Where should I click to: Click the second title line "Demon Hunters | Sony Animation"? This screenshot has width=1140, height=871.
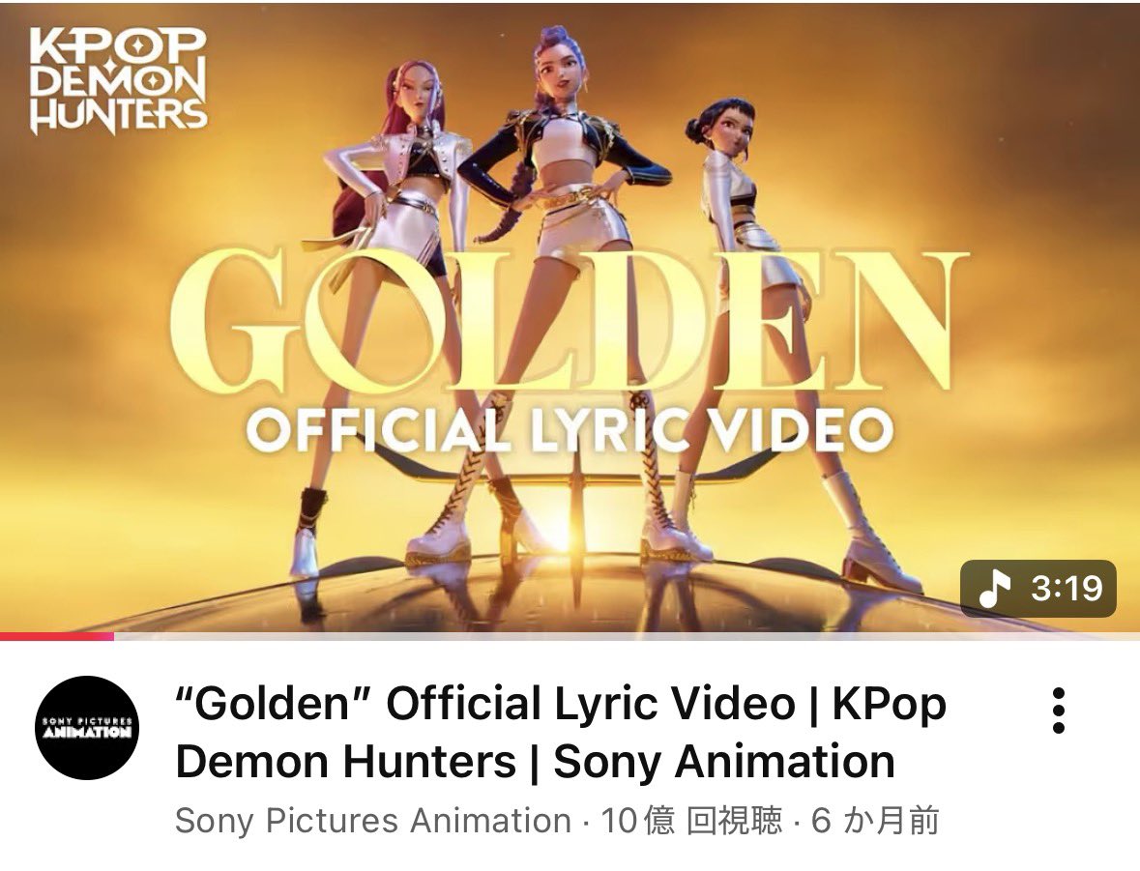coord(535,762)
